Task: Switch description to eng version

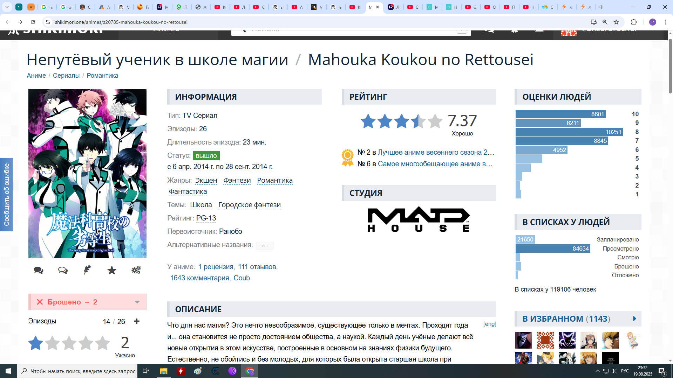Action: [490, 324]
